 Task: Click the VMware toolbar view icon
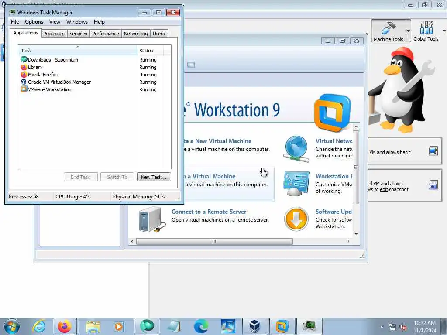coord(191,65)
